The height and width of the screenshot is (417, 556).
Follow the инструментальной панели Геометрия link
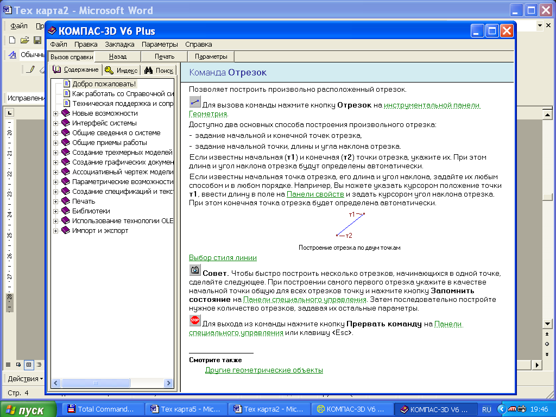pos(432,105)
